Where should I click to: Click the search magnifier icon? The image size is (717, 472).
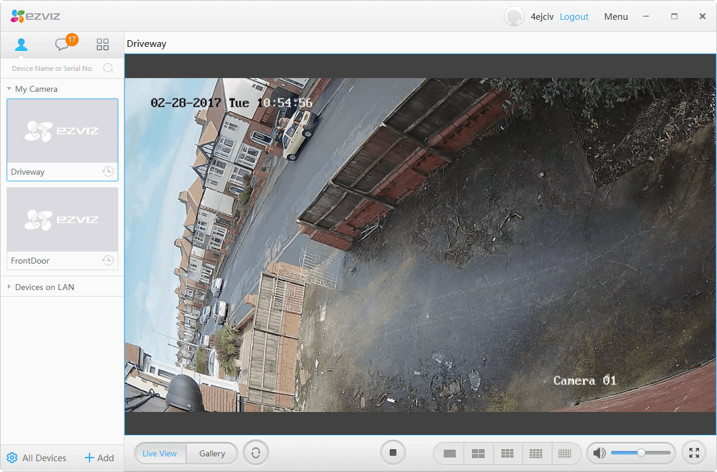(109, 68)
